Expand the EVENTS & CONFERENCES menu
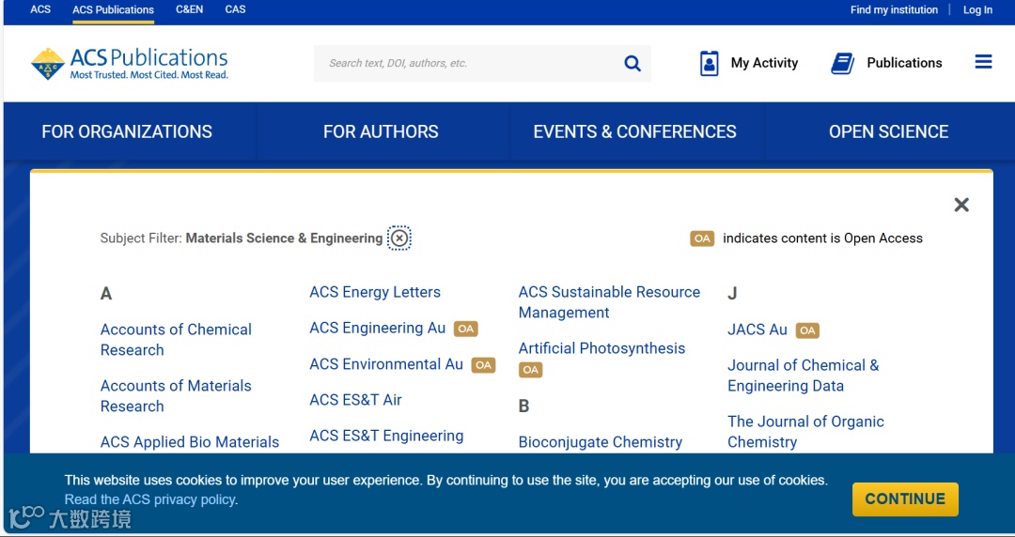Viewport: 1015px width, 537px height. tap(634, 131)
